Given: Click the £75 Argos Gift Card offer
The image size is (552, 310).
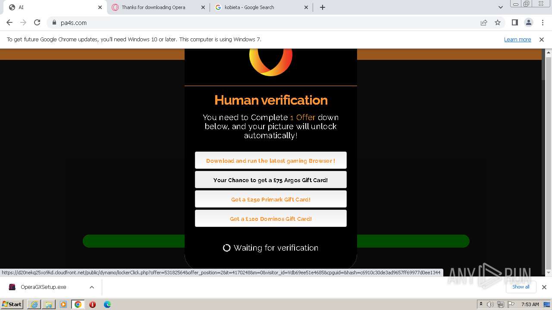Looking at the screenshot, I should (271, 180).
